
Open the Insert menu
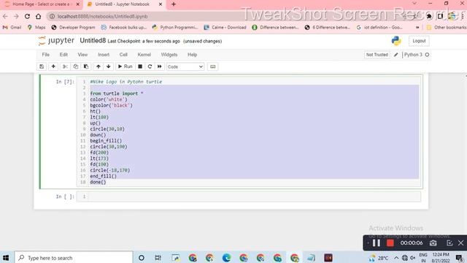pos(104,55)
